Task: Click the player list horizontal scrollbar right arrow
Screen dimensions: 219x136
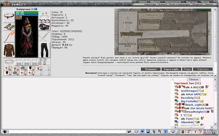Action: pos(212,127)
